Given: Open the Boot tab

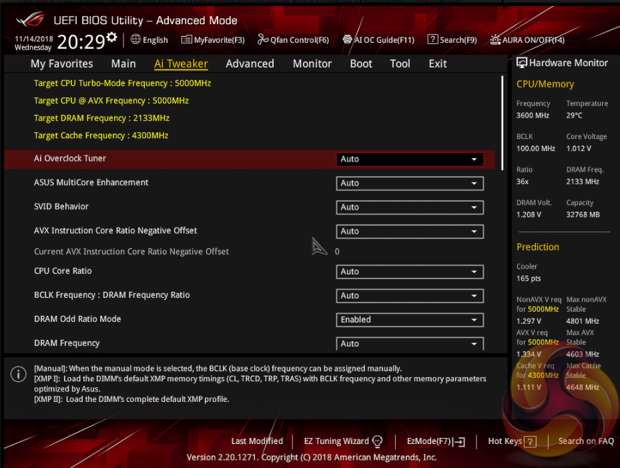Looking at the screenshot, I should click(x=361, y=63).
